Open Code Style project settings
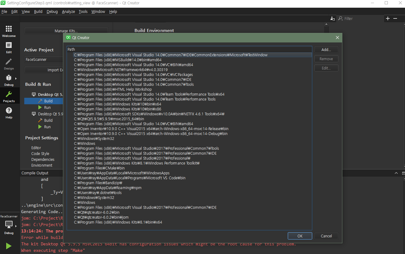Viewport: 405px width, 254px height. tap(40, 153)
